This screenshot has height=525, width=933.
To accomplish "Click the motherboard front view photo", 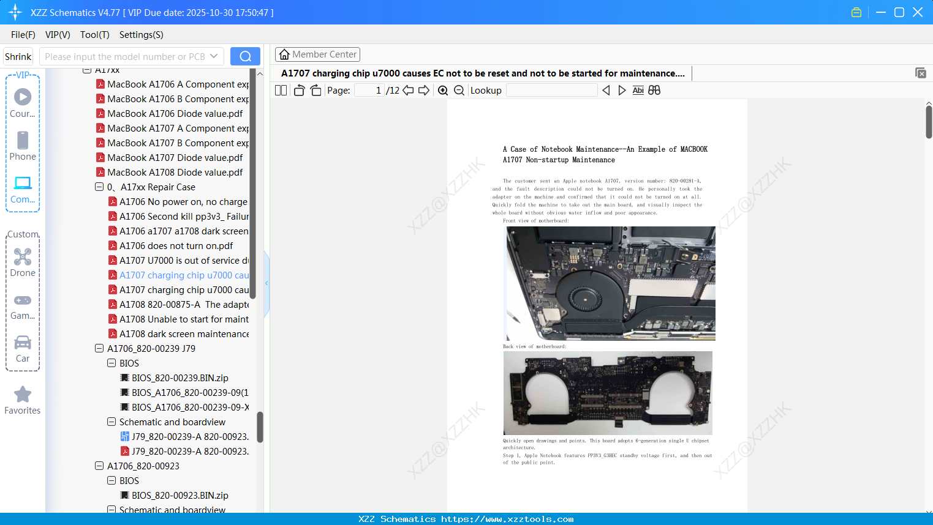I will click(x=610, y=283).
